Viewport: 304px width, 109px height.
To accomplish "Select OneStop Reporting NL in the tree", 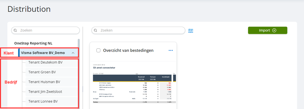I will pyautogui.click(x=33, y=43).
